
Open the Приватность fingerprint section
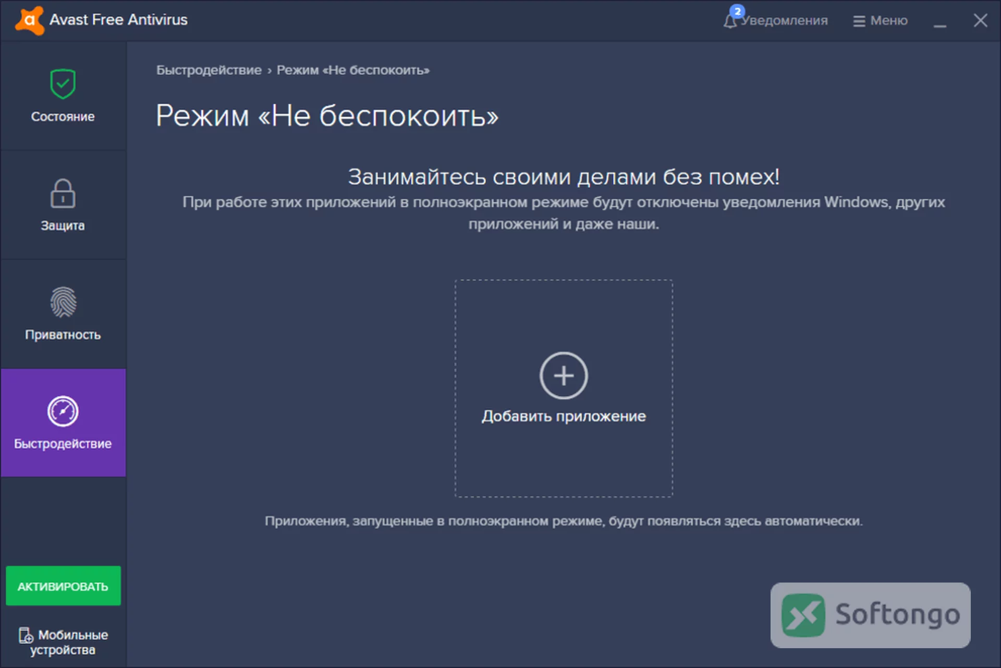coord(63,314)
